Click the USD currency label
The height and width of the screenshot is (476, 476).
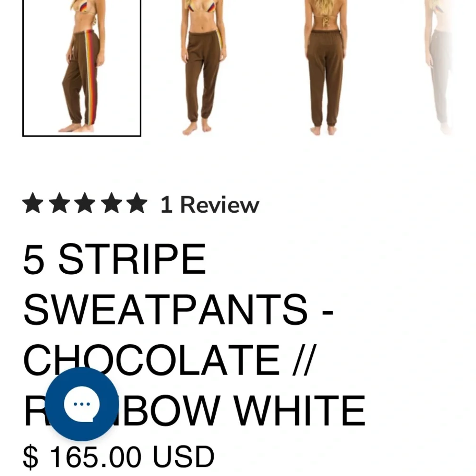coord(183,456)
